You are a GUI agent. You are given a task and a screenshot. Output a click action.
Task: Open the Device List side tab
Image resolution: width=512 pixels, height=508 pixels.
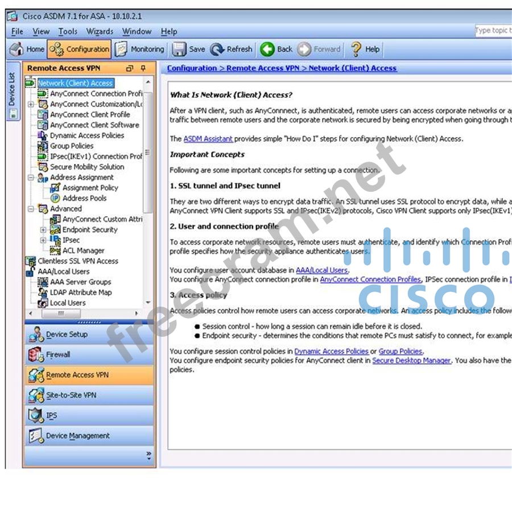(x=12, y=91)
